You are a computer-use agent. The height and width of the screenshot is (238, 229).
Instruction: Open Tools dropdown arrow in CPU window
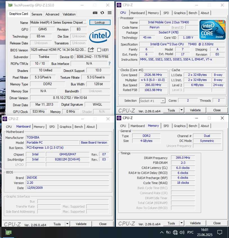click(x=181, y=110)
